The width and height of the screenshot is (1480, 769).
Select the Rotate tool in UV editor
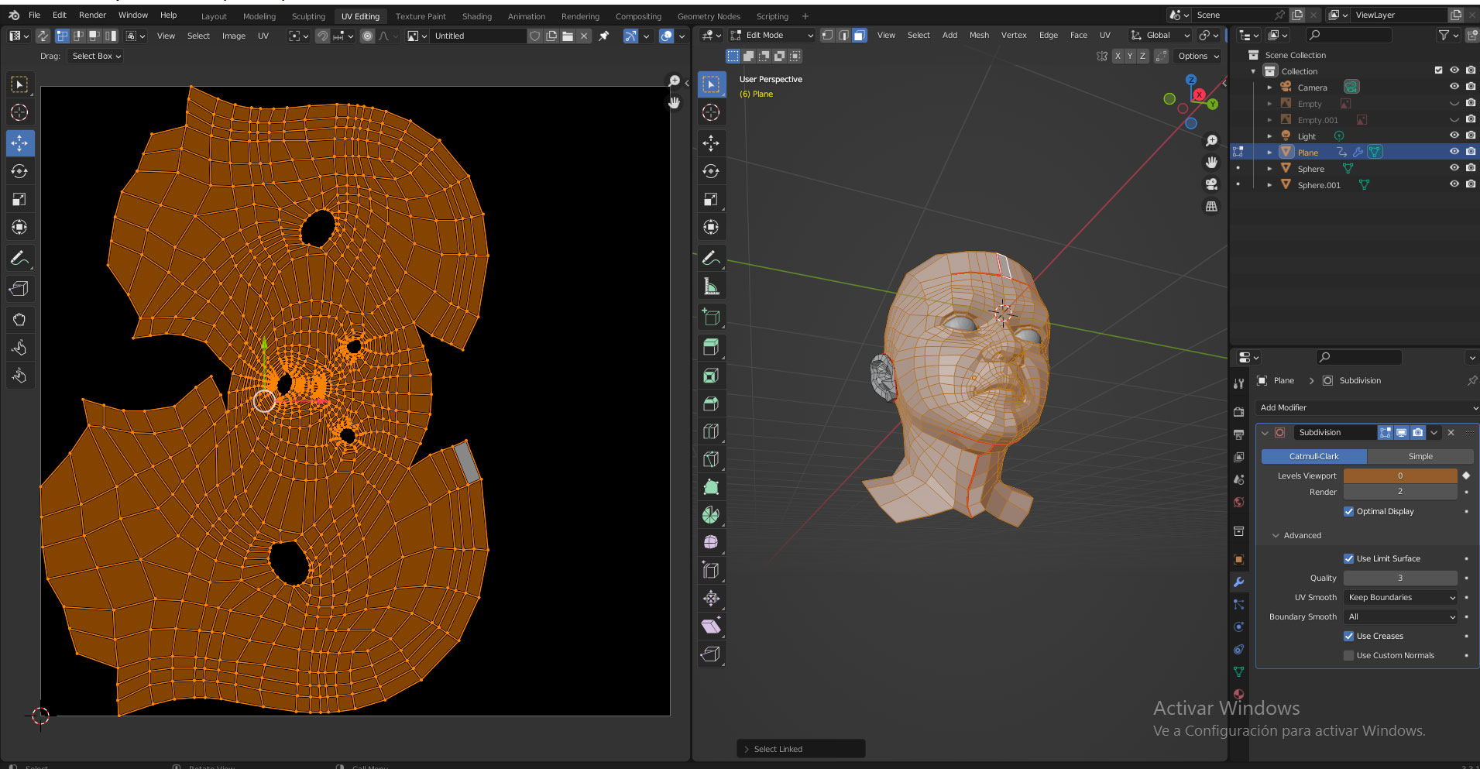click(x=19, y=171)
